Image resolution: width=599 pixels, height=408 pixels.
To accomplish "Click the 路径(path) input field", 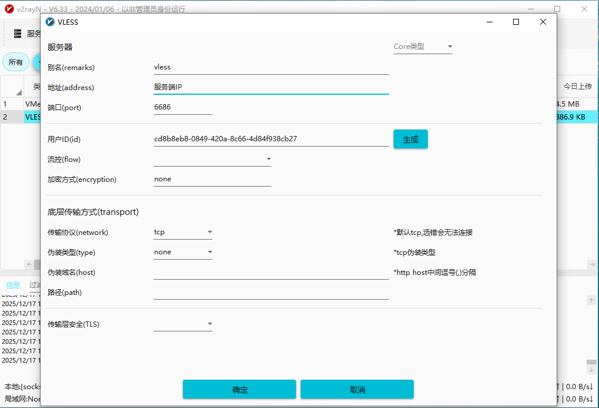I will (271, 293).
